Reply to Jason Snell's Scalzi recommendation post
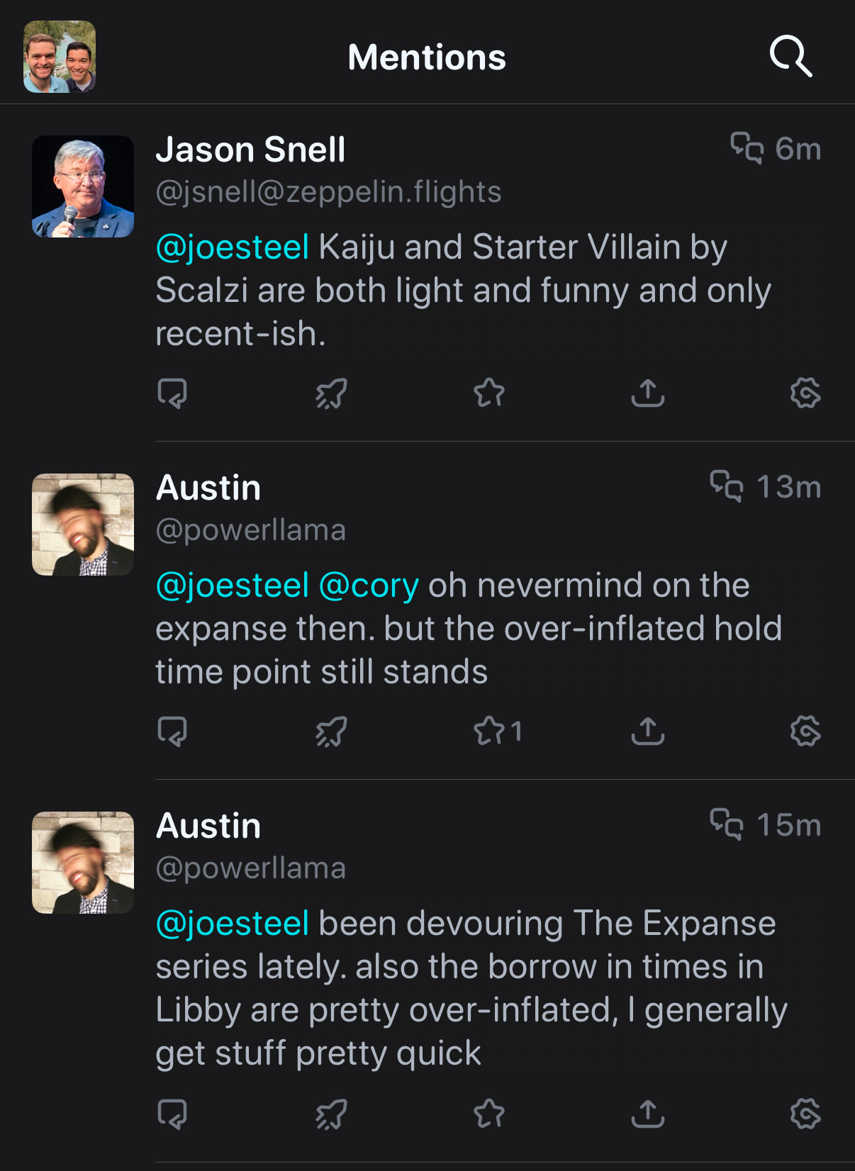This screenshot has height=1171, width=855. [x=172, y=394]
